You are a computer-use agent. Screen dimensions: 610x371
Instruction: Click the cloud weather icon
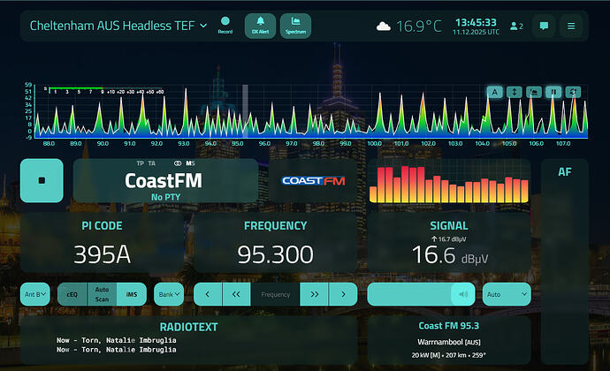click(x=383, y=26)
